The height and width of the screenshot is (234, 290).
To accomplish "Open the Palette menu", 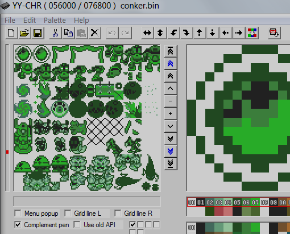I will 55,20.
